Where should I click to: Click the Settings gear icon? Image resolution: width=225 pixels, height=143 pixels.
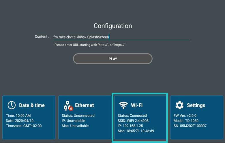point(179,105)
